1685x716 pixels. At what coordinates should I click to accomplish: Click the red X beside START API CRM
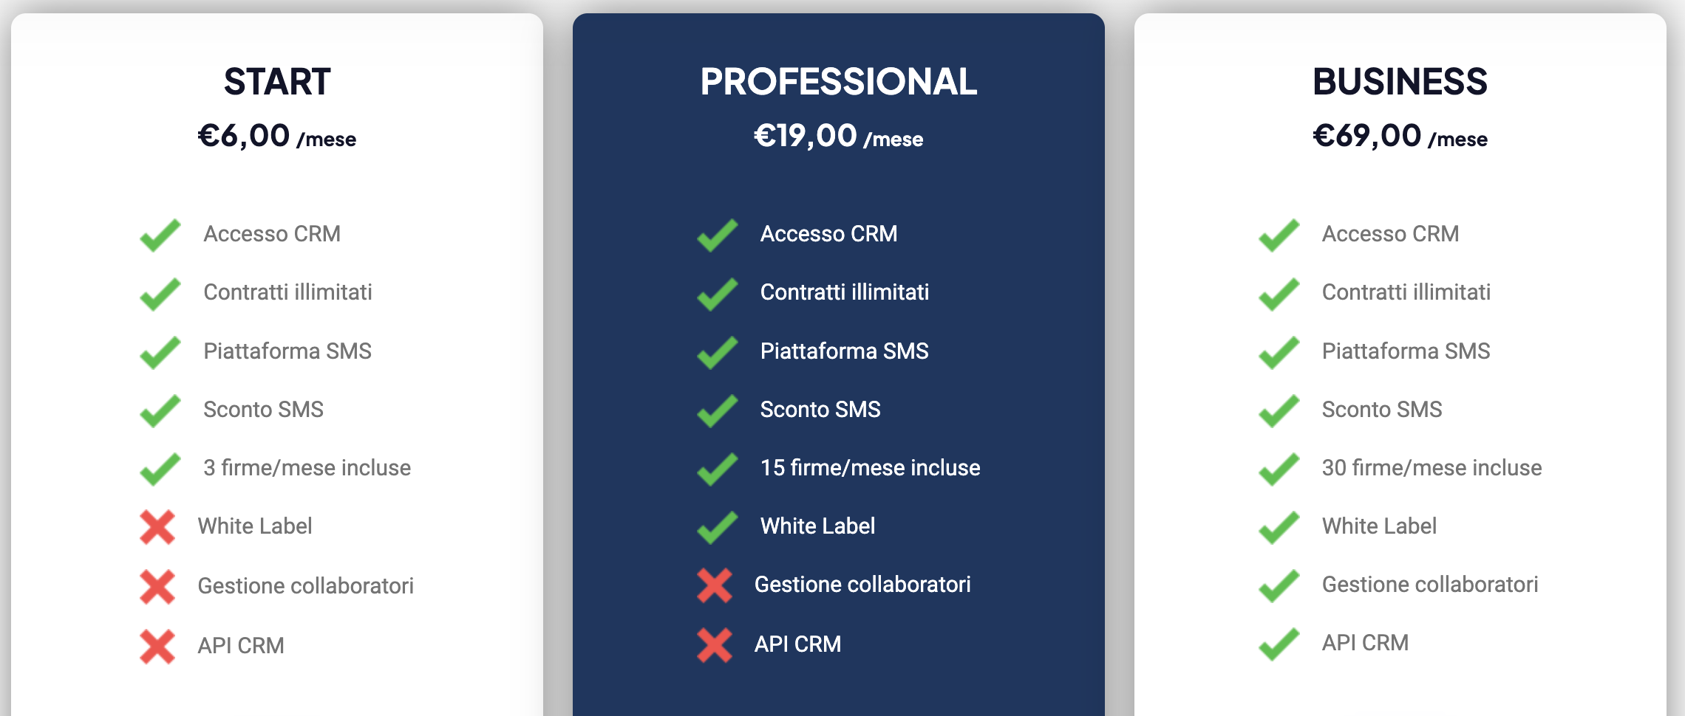point(157,646)
